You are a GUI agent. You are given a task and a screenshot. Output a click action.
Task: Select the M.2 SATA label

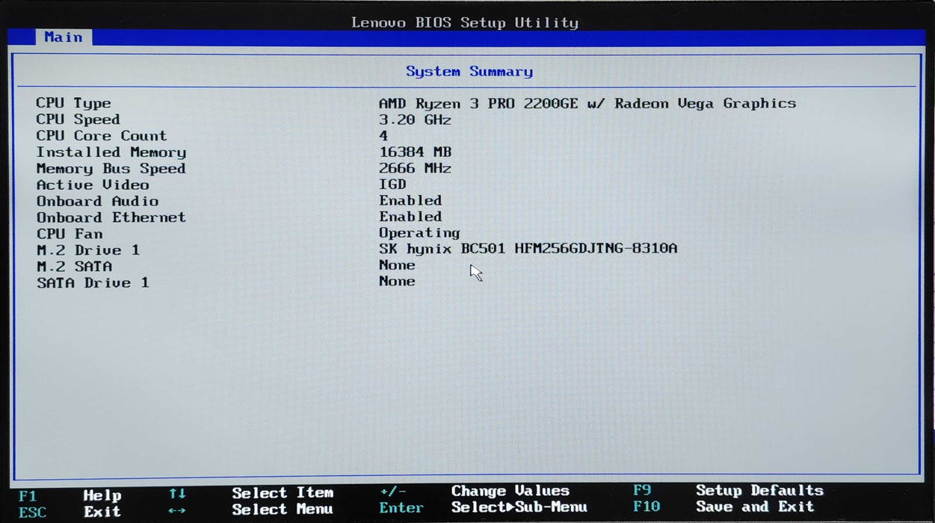[x=74, y=267]
